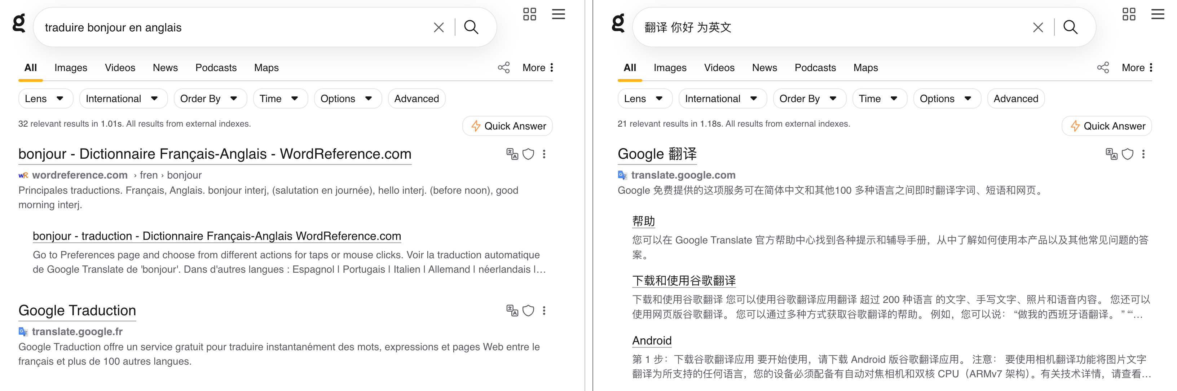Expand Lens dropdown in left window

46,99
